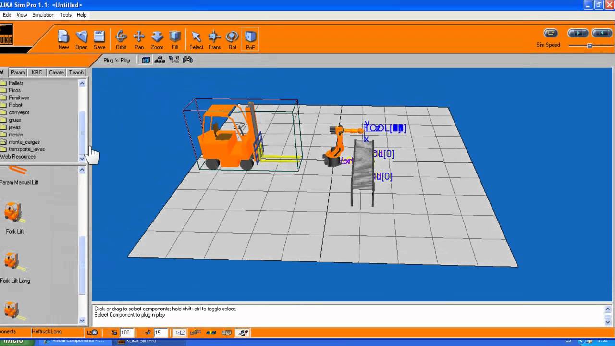Open the monta_cargas folder
The image size is (615, 346).
coord(24,142)
